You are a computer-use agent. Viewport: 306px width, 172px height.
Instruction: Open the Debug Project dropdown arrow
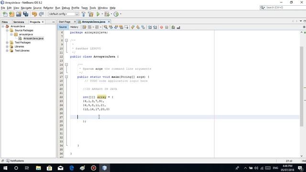[x=111, y=14]
